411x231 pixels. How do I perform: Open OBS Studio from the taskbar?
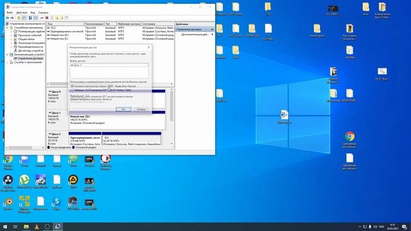coord(47,227)
